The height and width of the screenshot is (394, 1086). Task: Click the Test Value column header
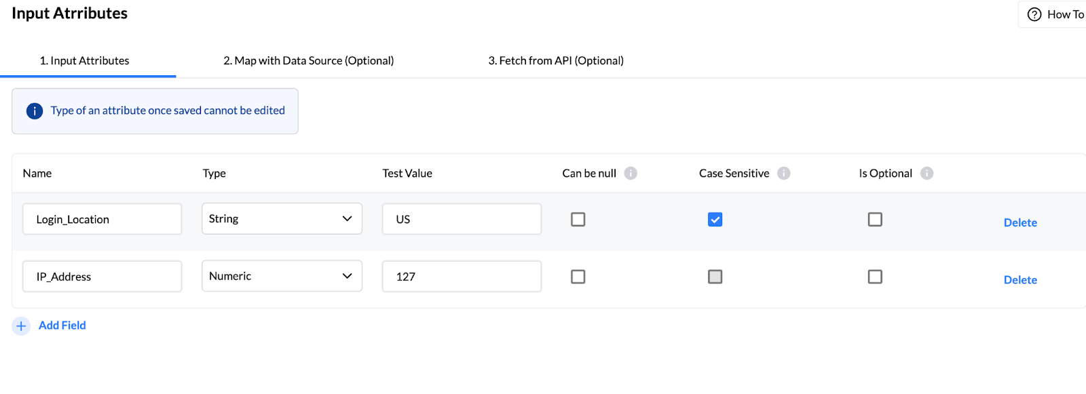(x=407, y=174)
